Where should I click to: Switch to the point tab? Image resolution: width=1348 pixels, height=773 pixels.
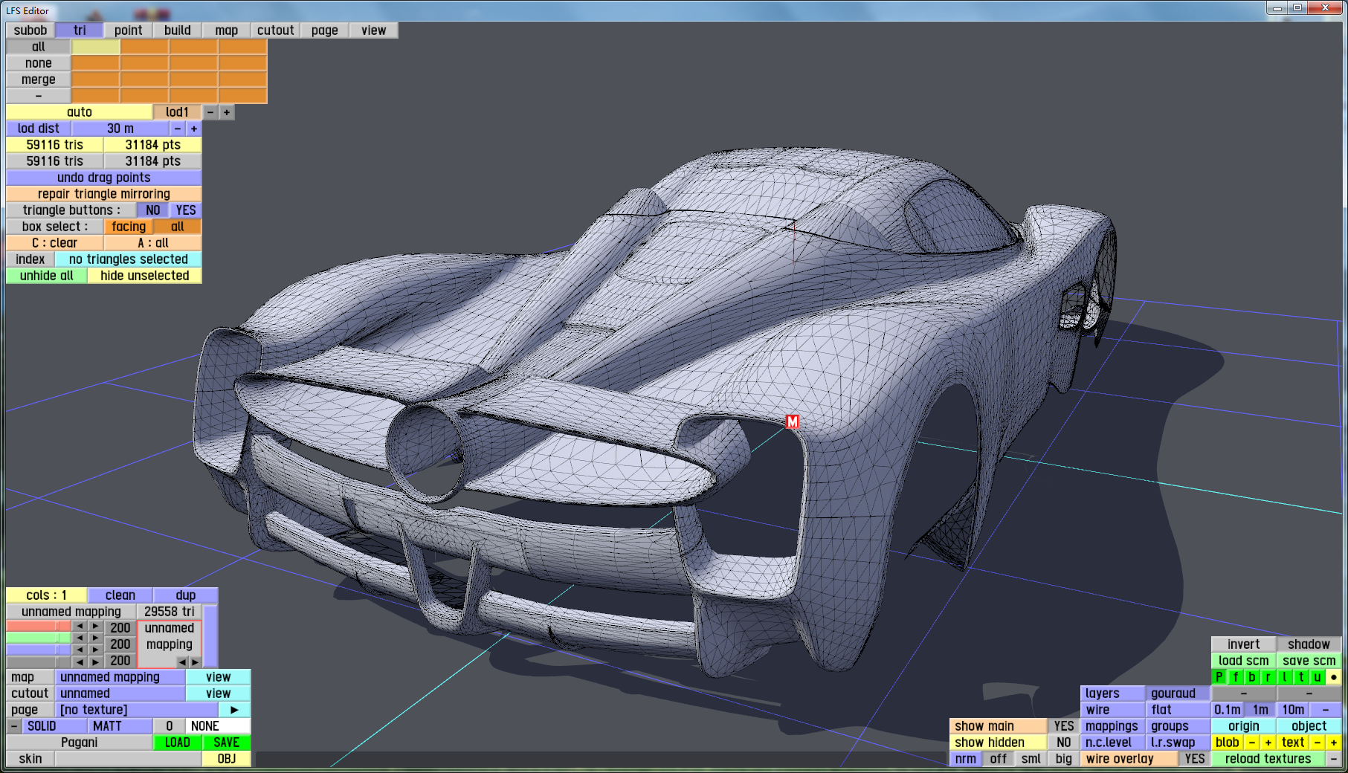[128, 30]
